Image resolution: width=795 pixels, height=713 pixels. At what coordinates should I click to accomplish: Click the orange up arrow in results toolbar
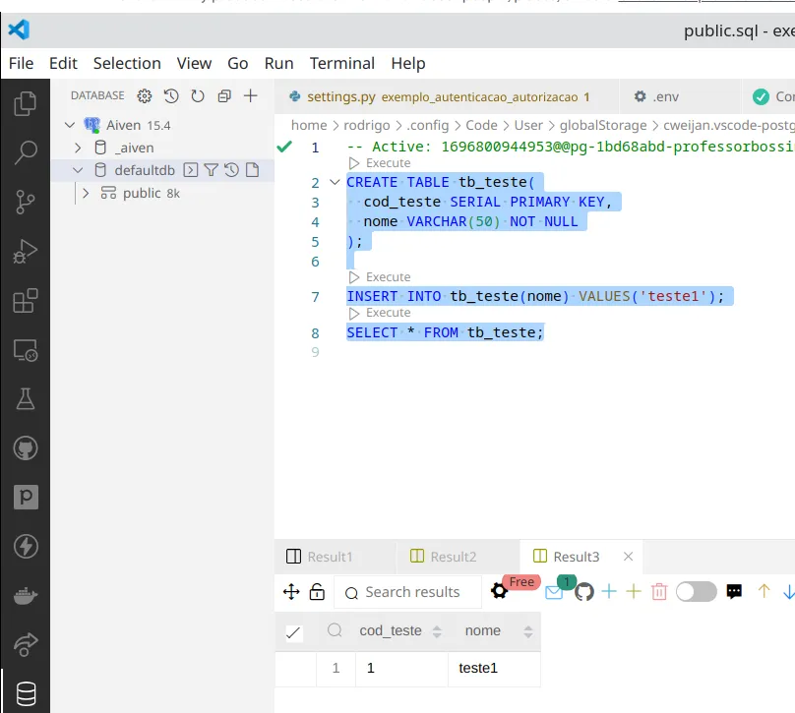764,591
